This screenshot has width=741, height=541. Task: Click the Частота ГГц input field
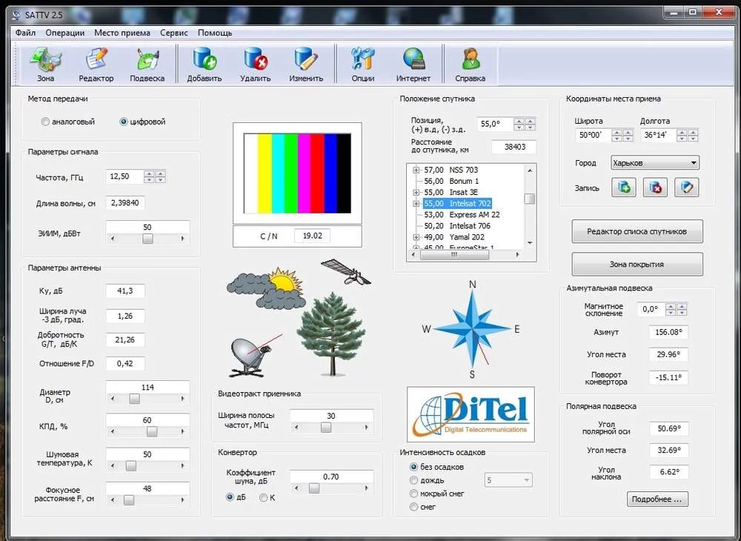click(x=123, y=176)
